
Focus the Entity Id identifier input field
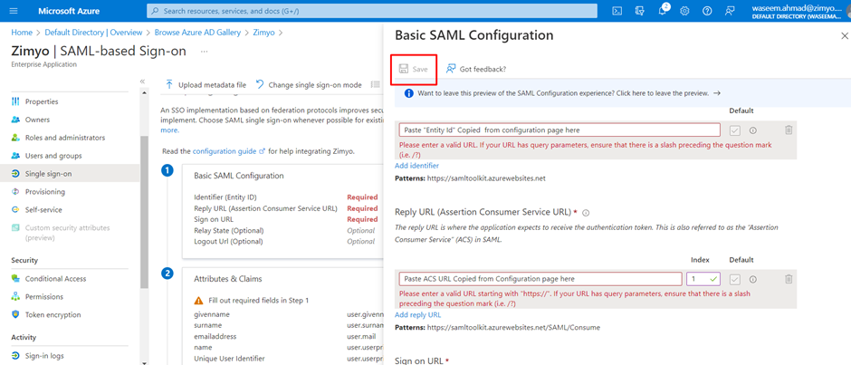[x=560, y=130]
